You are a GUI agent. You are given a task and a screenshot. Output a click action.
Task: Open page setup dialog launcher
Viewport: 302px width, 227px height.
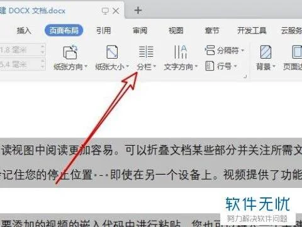(245, 77)
